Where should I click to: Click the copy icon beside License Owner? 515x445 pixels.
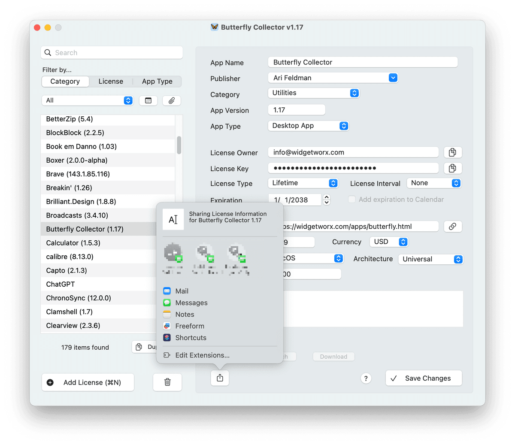point(452,152)
